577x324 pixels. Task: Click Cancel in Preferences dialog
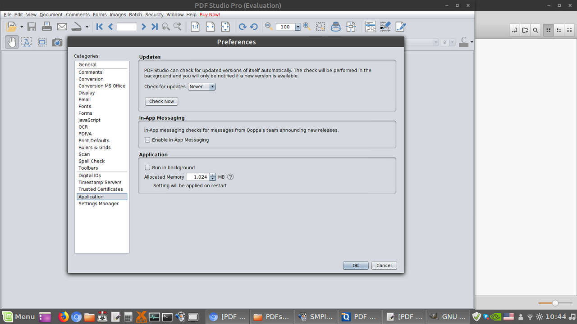[384, 265]
